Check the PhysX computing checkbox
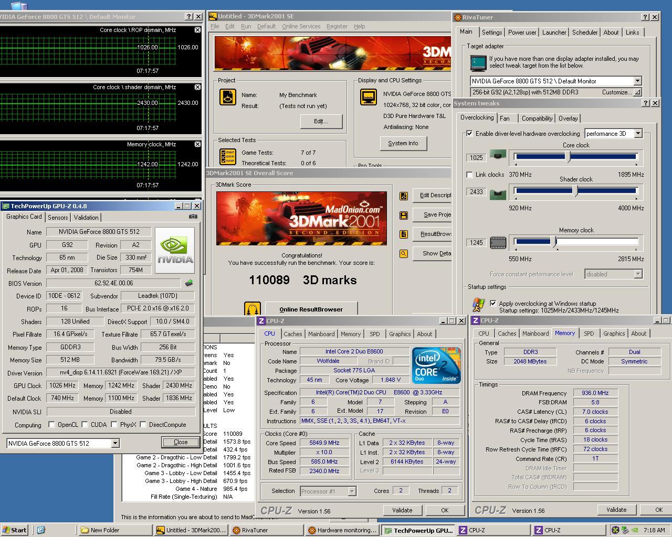Image resolution: width=672 pixels, height=537 pixels. coord(114,425)
